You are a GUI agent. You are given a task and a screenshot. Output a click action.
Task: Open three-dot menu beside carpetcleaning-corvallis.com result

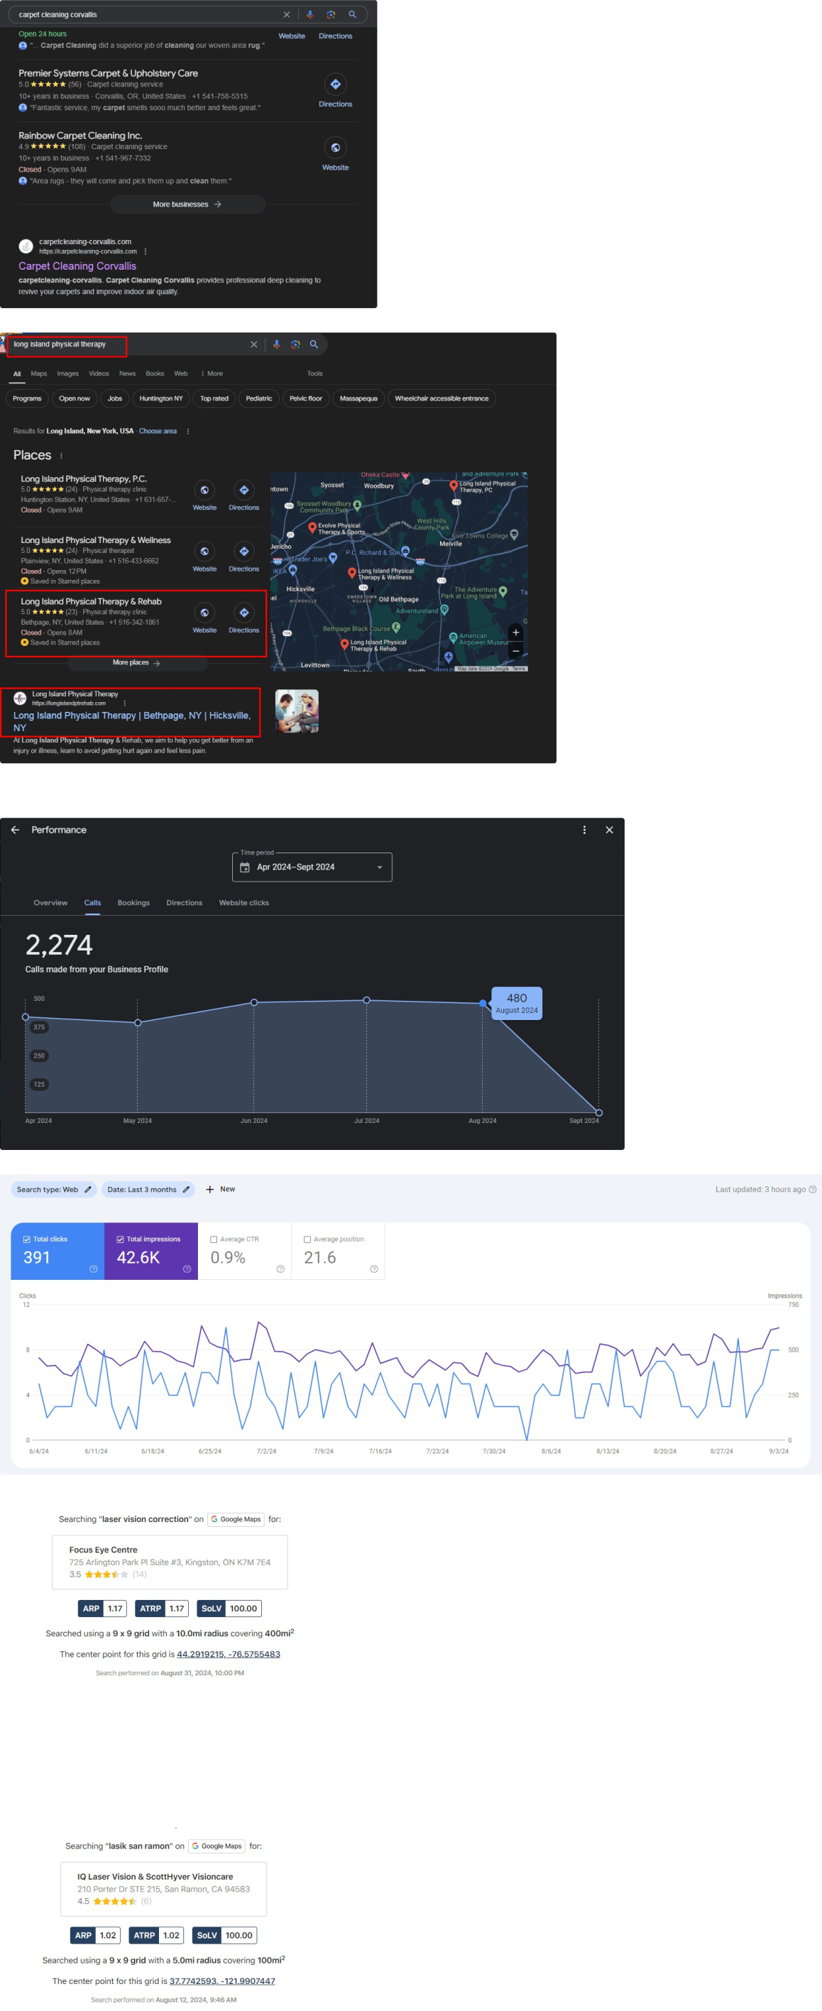coord(146,251)
